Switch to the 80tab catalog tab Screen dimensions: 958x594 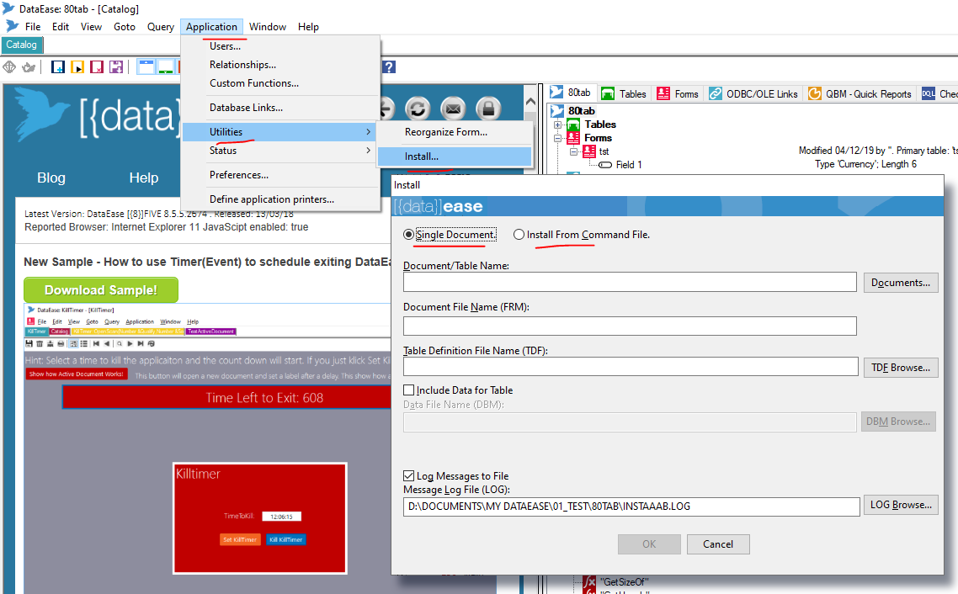[572, 93]
